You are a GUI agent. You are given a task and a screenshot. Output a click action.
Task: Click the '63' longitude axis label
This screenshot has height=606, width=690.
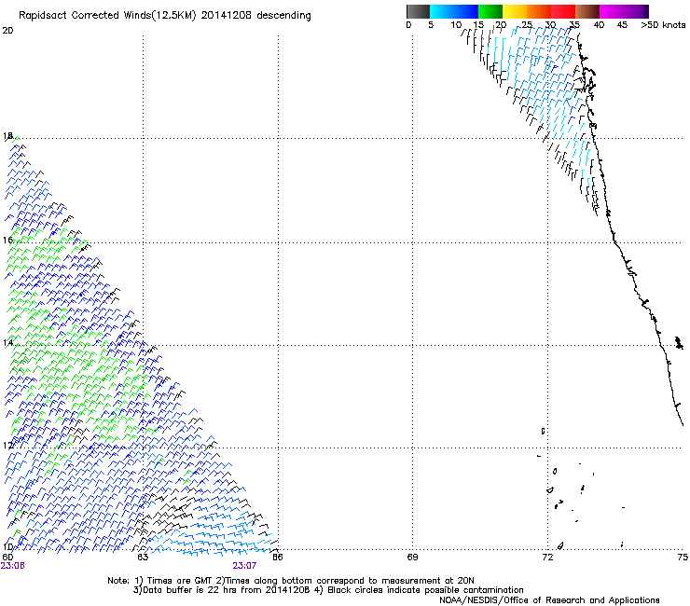point(143,558)
